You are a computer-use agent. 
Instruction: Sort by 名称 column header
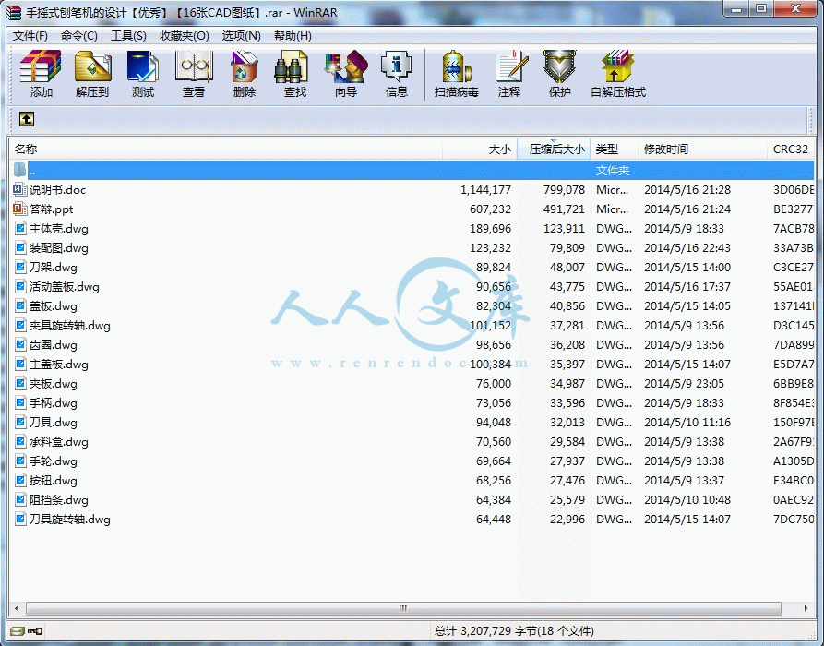coord(226,150)
